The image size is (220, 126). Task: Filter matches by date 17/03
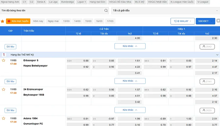pyautogui.click(x=110, y=21)
